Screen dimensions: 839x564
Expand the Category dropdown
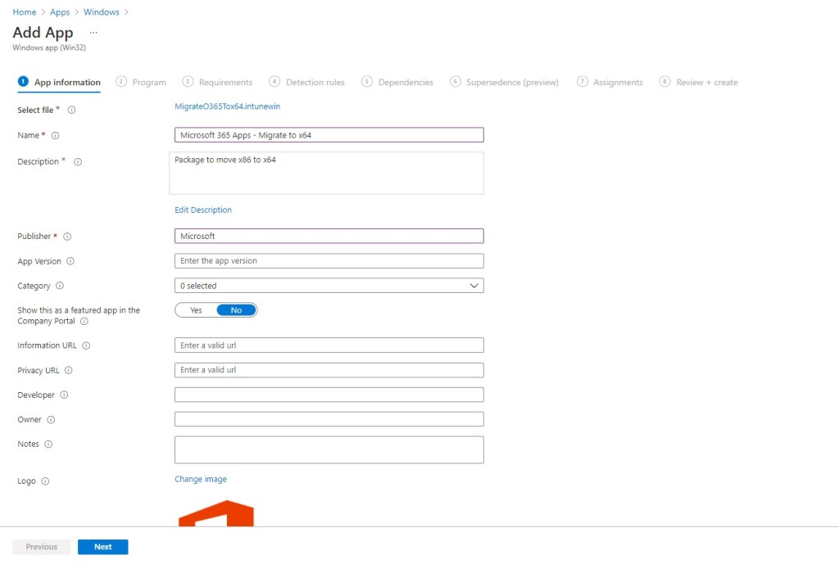click(x=329, y=286)
